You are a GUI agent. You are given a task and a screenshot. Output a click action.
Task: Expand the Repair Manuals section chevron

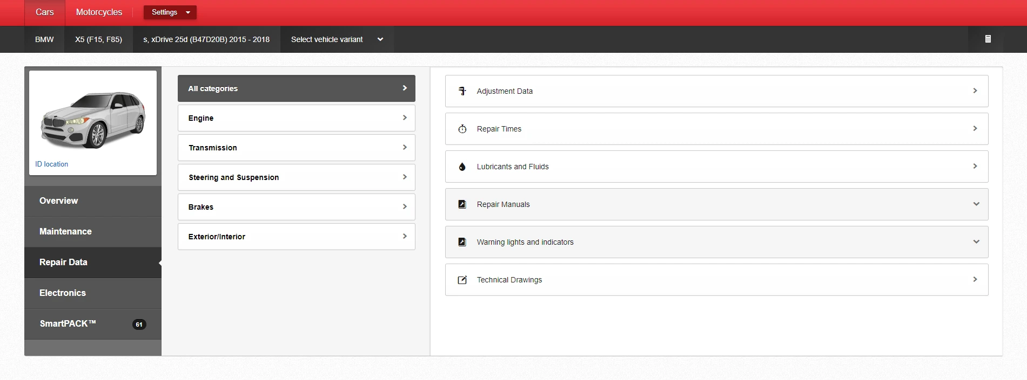pyautogui.click(x=976, y=204)
